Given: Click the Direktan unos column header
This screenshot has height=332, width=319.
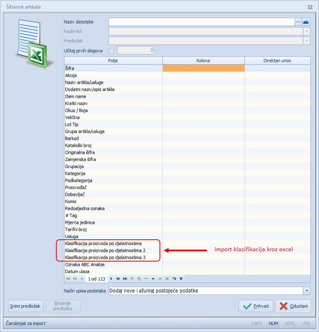Looking at the screenshot, I should (x=277, y=61).
